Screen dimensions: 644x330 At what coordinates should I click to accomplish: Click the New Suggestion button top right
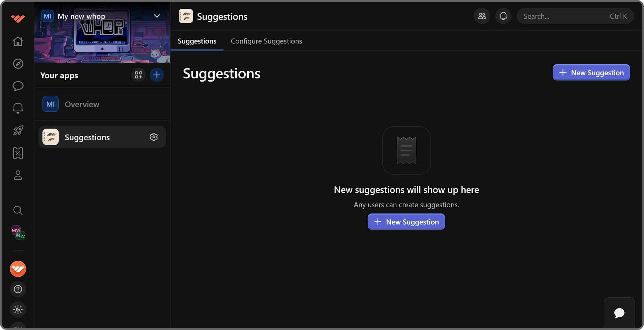(x=591, y=72)
